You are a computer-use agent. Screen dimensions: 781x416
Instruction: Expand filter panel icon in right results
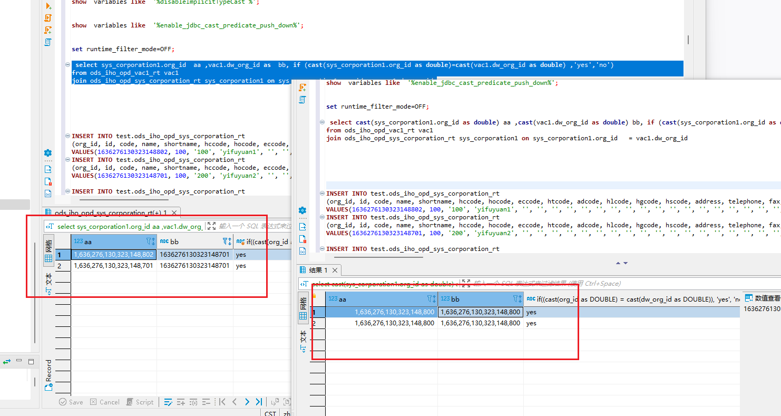click(x=466, y=283)
